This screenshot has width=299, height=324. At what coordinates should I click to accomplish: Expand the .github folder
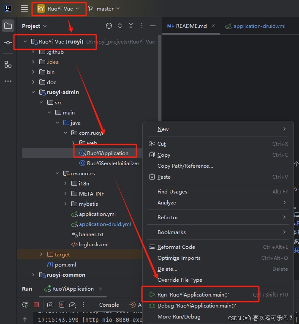tap(33, 52)
